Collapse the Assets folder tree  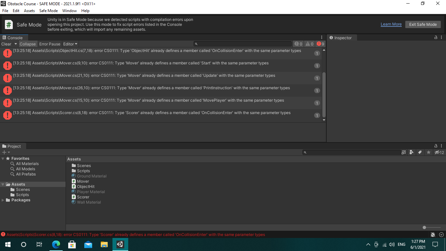pyautogui.click(x=3, y=184)
